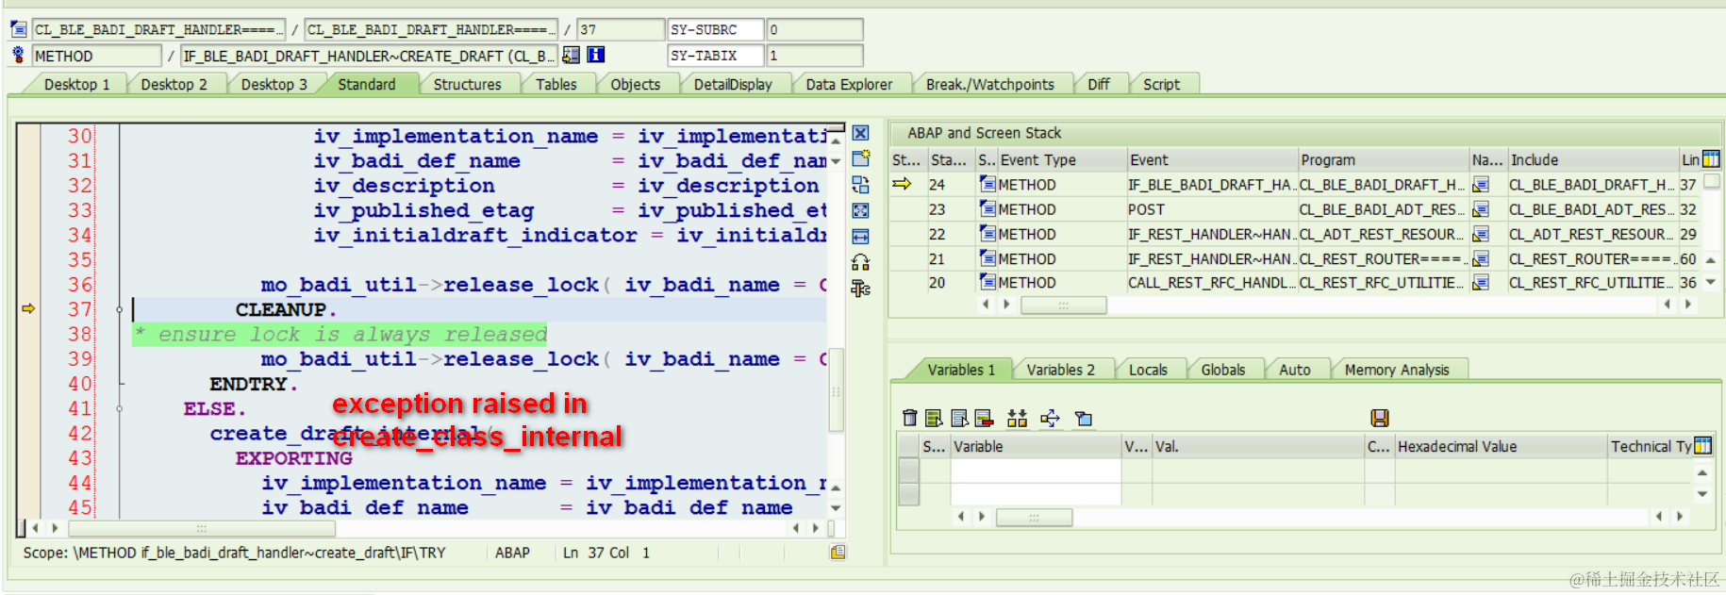Select the Memory Analysis tab
The width and height of the screenshot is (1726, 595).
click(1397, 370)
